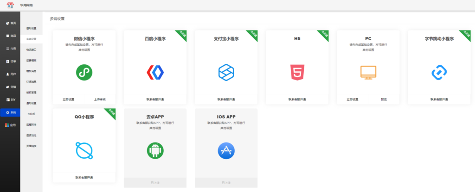Select 多端设置 in the submenu
Viewport: 475px width, 192px height.
[31, 39]
